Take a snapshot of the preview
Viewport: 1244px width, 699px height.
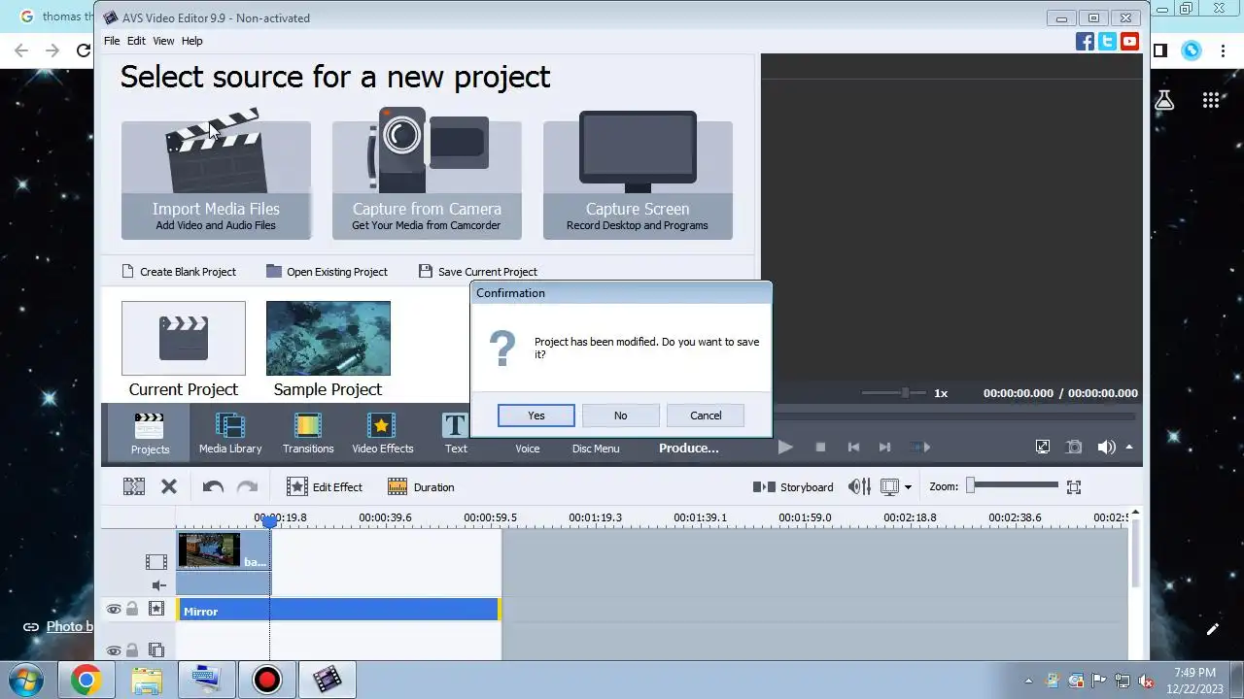[x=1074, y=447]
